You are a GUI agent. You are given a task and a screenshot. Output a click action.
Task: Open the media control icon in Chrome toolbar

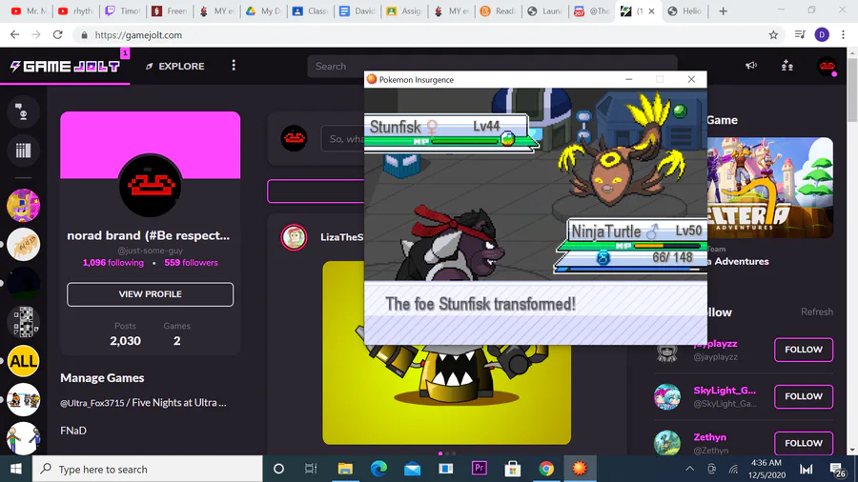800,35
